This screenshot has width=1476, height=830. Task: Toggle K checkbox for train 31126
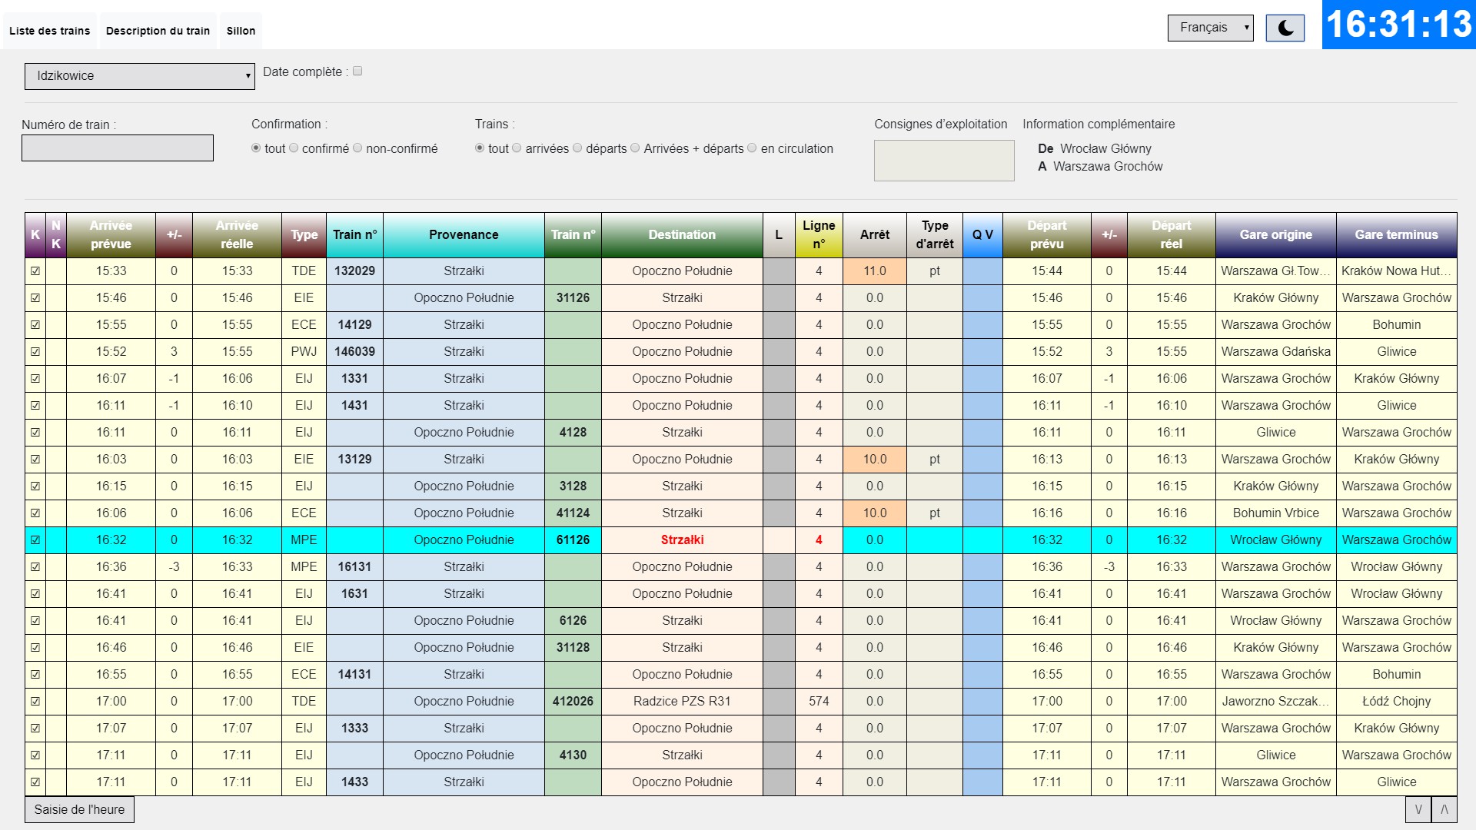pos(35,298)
